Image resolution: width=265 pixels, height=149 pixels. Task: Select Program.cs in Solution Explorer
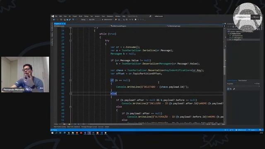[x=237, y=40]
